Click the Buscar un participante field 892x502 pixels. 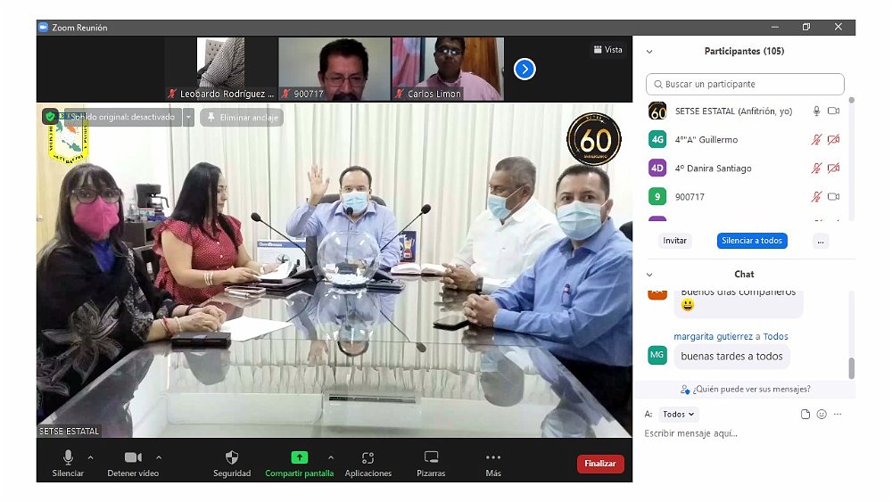745,85
